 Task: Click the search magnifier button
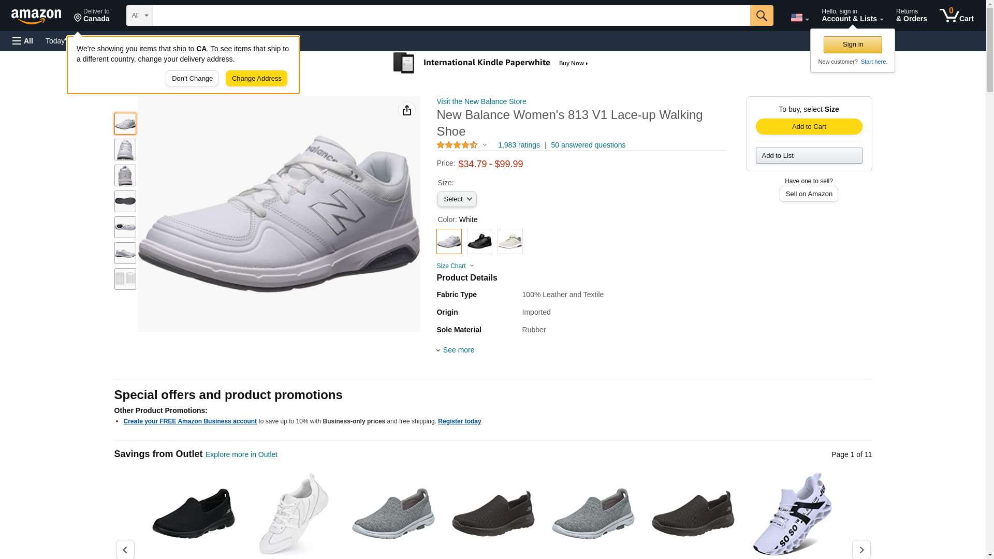coord(761,16)
